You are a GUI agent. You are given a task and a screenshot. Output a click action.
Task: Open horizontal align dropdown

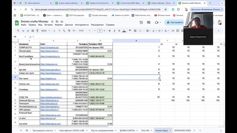pyautogui.click(x=148, y=31)
